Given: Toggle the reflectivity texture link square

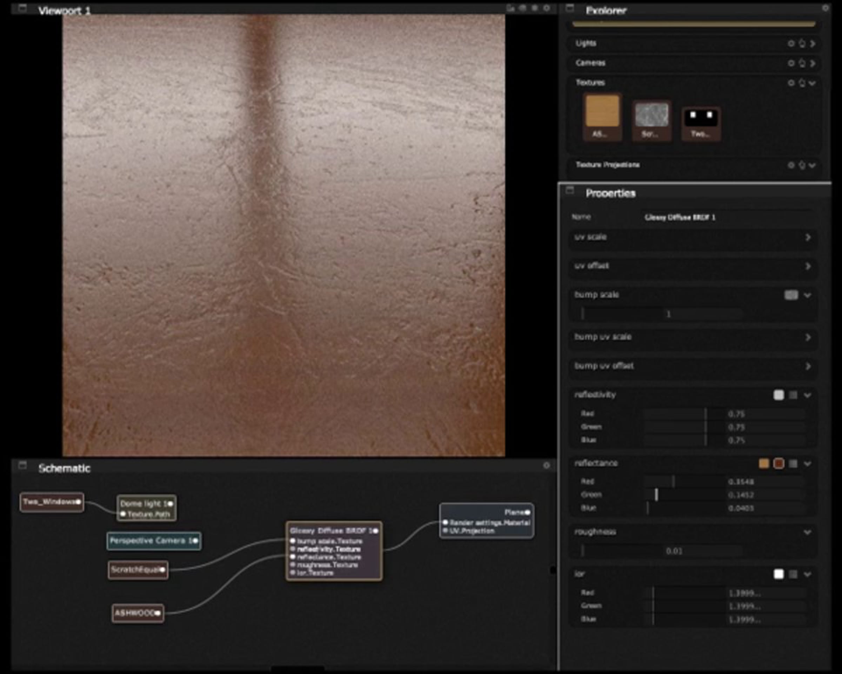Looking at the screenshot, I should pyautogui.click(x=793, y=395).
